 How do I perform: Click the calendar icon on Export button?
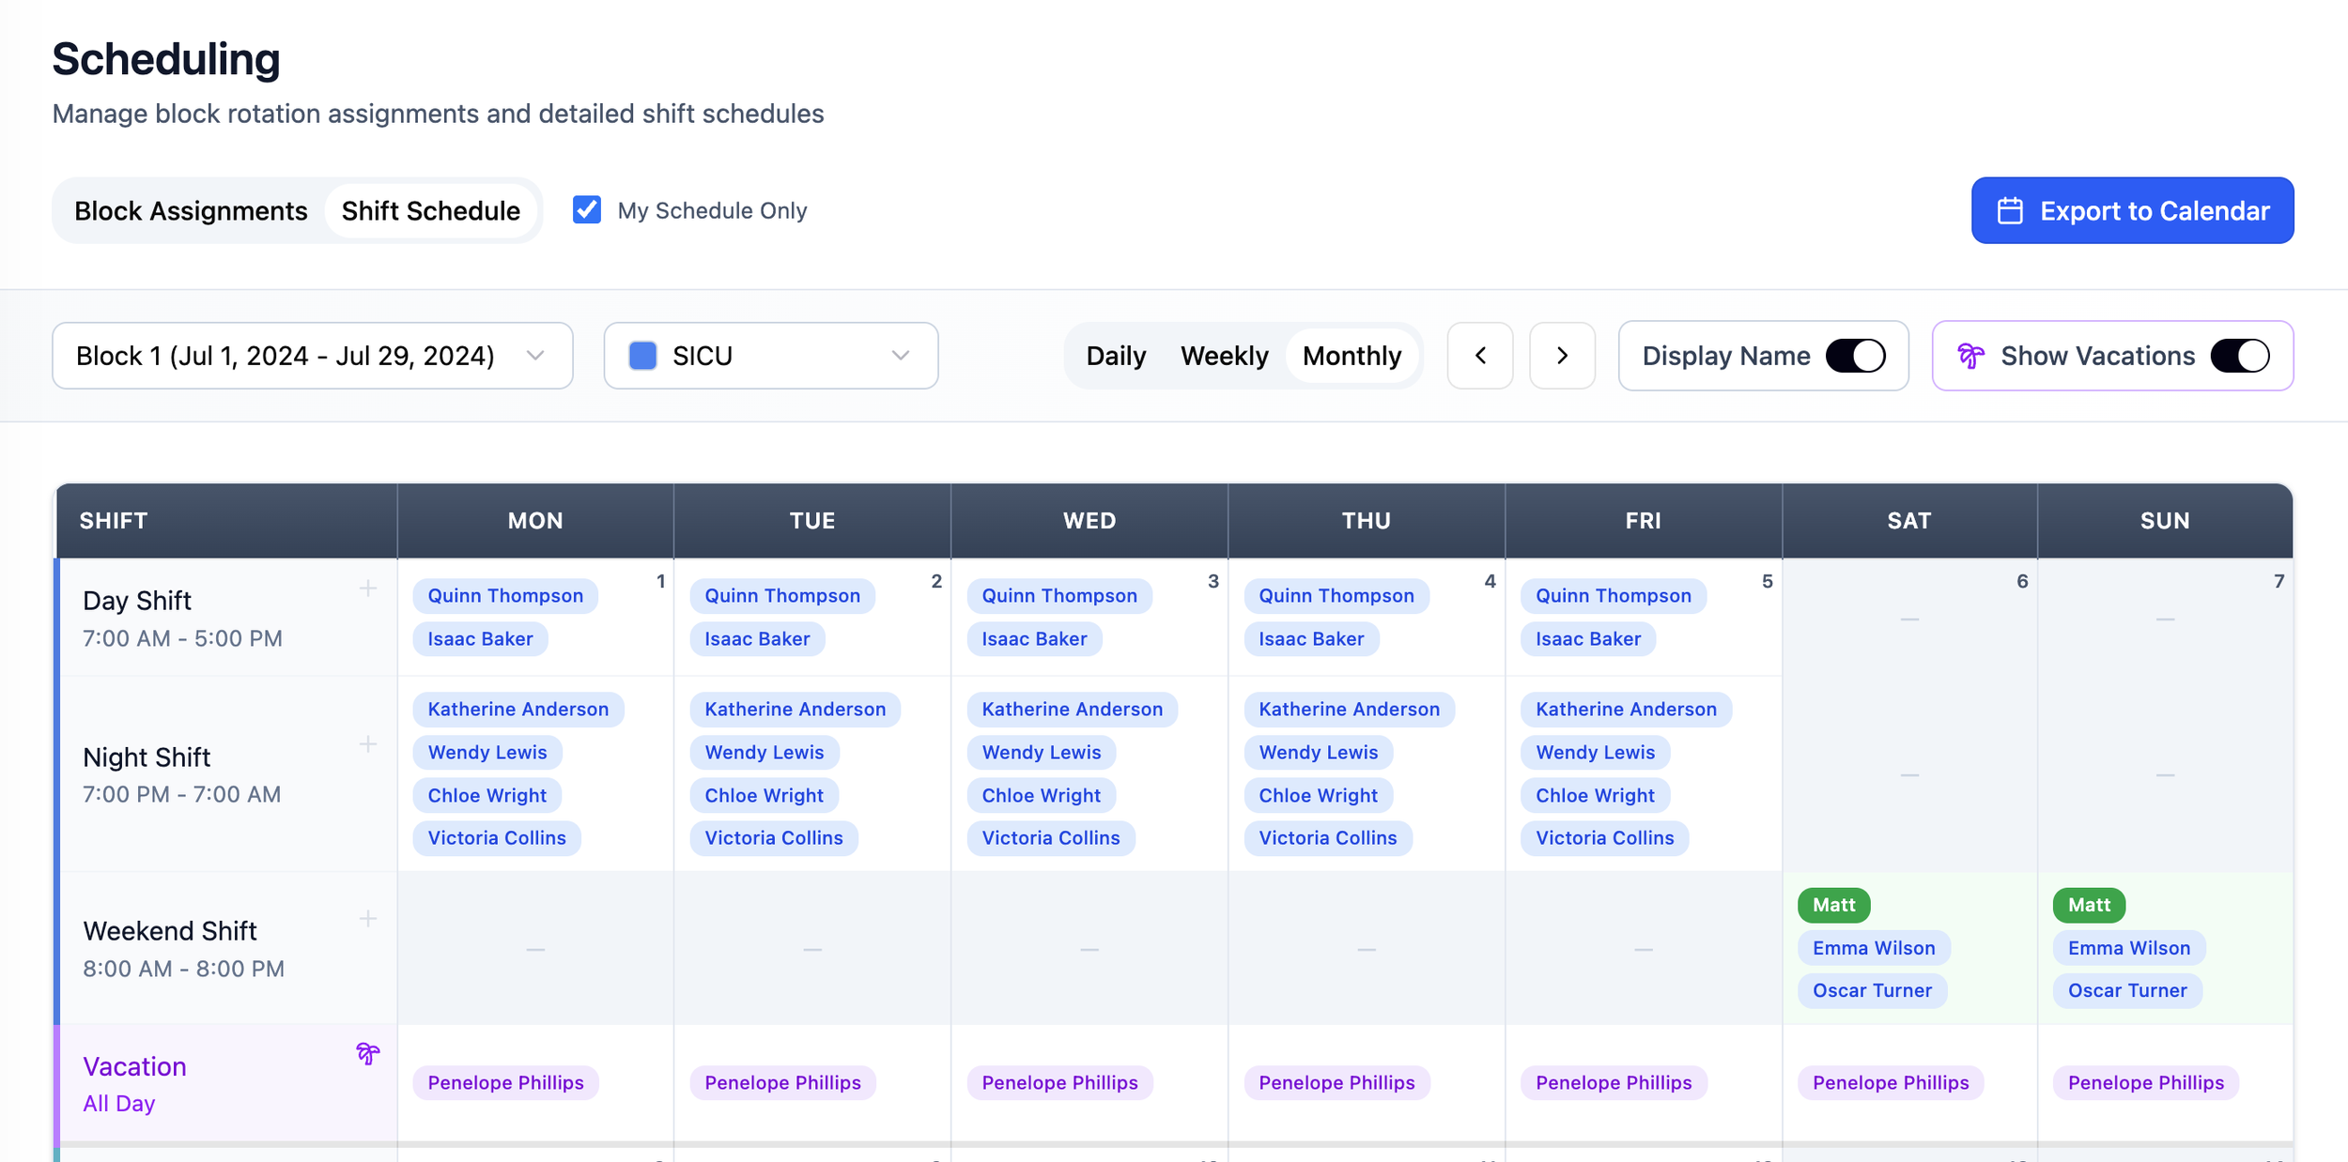pyautogui.click(x=2010, y=211)
